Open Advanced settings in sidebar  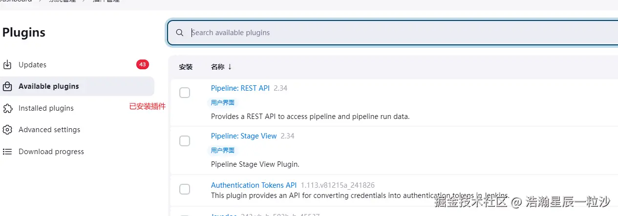(49, 130)
